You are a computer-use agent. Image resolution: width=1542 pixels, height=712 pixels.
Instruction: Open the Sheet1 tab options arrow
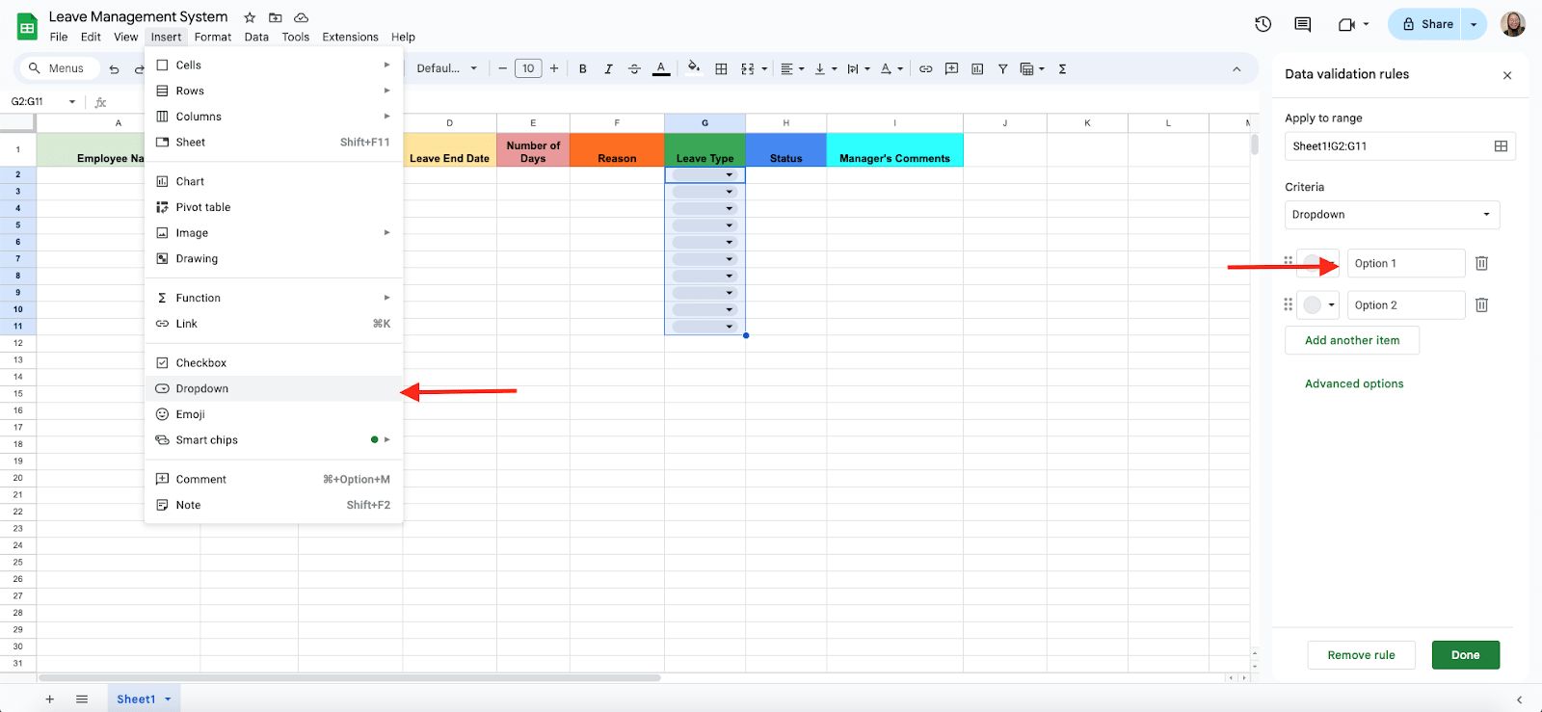click(x=168, y=699)
